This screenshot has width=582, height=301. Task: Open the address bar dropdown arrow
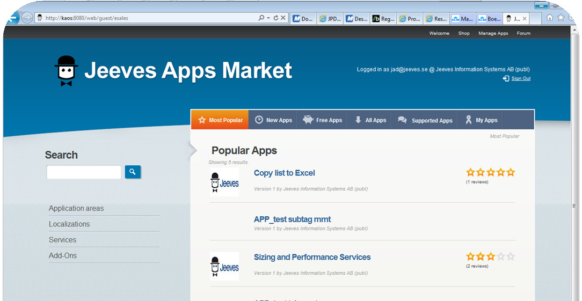tap(268, 18)
